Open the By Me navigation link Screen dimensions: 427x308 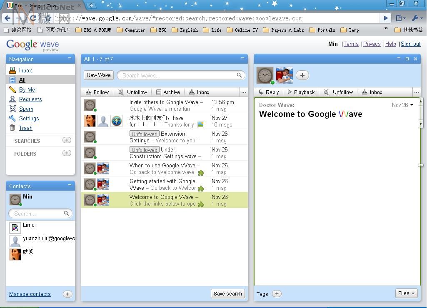coord(27,89)
